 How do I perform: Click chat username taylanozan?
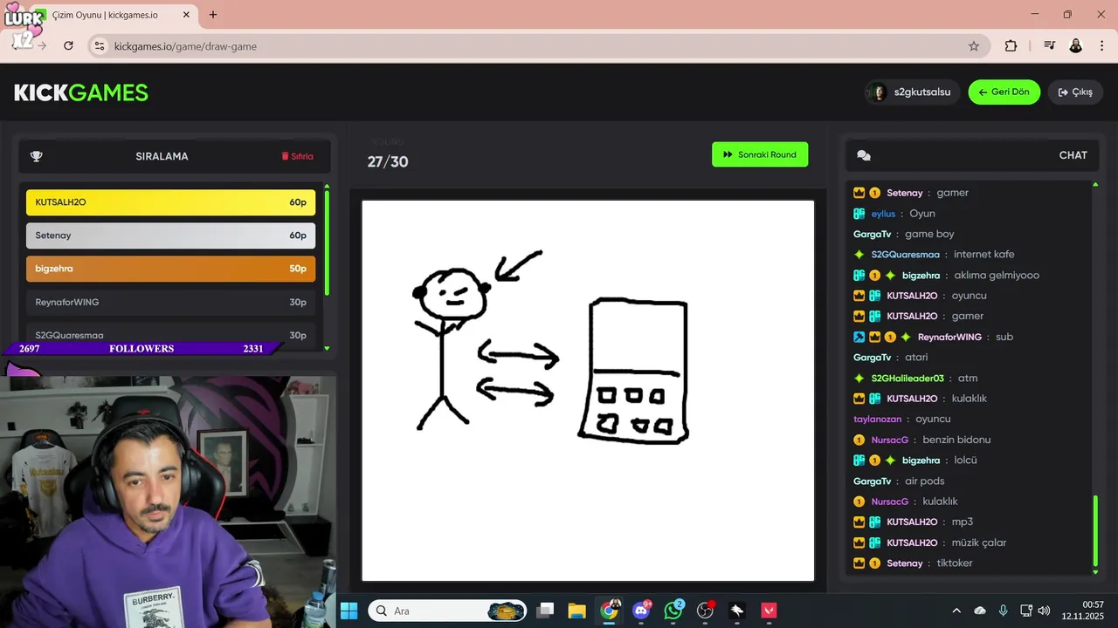click(875, 420)
